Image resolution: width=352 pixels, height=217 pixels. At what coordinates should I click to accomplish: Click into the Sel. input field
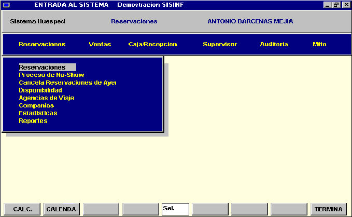coord(175,209)
